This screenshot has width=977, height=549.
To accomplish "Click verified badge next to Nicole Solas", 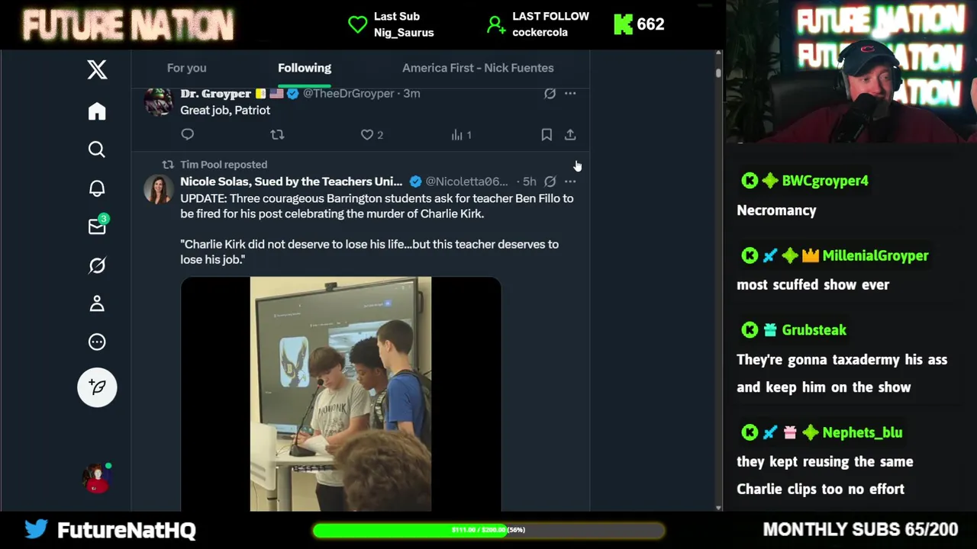I will click(415, 181).
